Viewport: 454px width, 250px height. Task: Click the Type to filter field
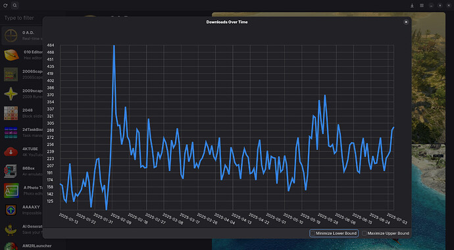click(22, 18)
